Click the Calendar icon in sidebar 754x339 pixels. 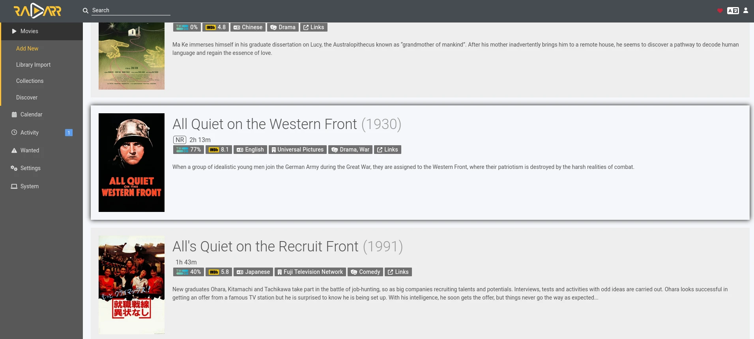pyautogui.click(x=14, y=114)
